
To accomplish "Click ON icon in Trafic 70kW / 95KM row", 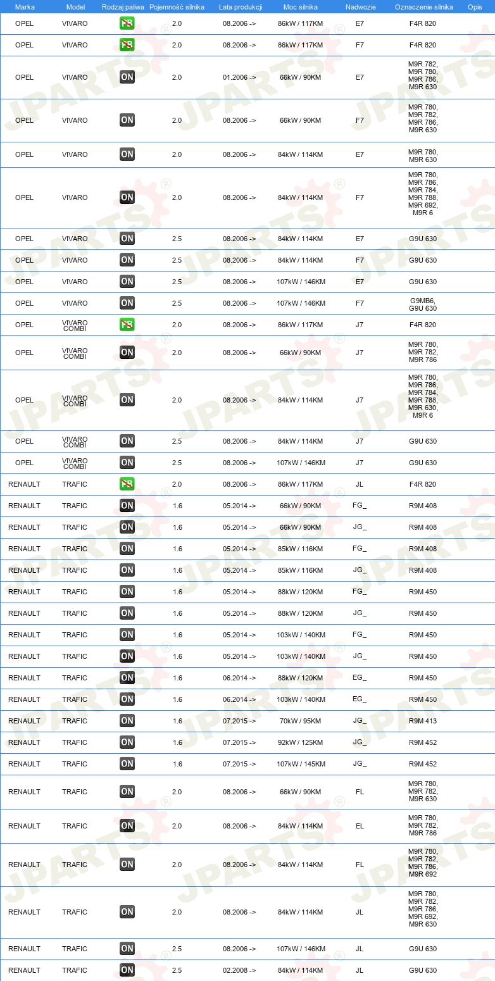I will 127,721.
